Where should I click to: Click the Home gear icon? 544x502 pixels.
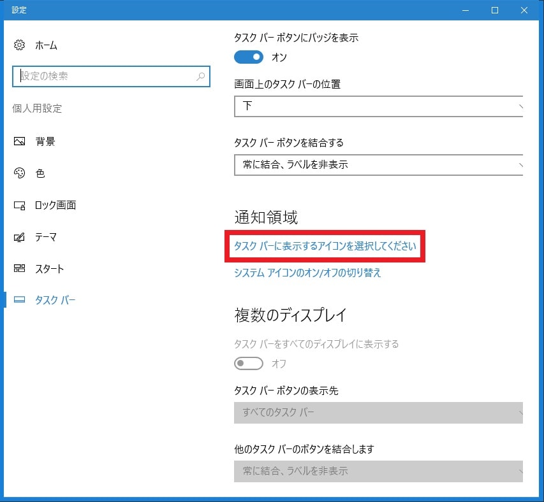[x=19, y=45]
